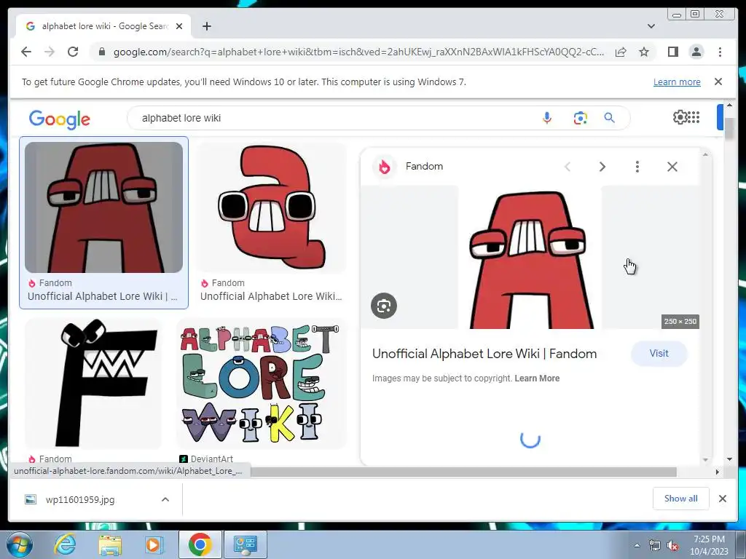This screenshot has width=746, height=559.
Task: Click the address bar URL
Action: click(x=358, y=52)
